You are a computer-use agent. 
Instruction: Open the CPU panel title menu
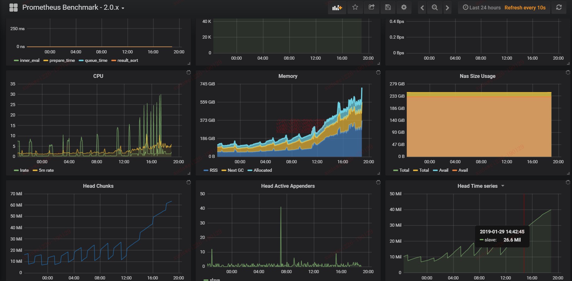(98, 76)
